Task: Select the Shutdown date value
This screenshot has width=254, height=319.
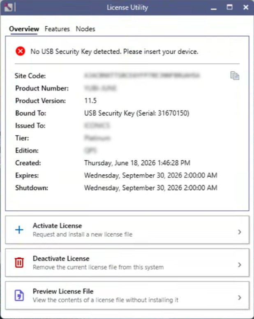Action: 151,187
